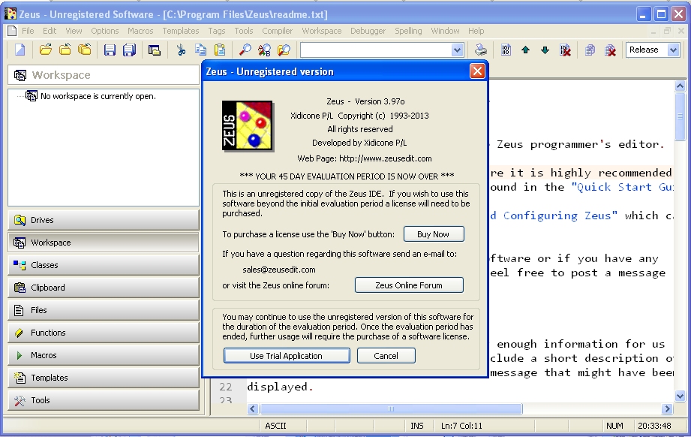
Task: Click the Quick Start Guide link text
Action: point(622,187)
